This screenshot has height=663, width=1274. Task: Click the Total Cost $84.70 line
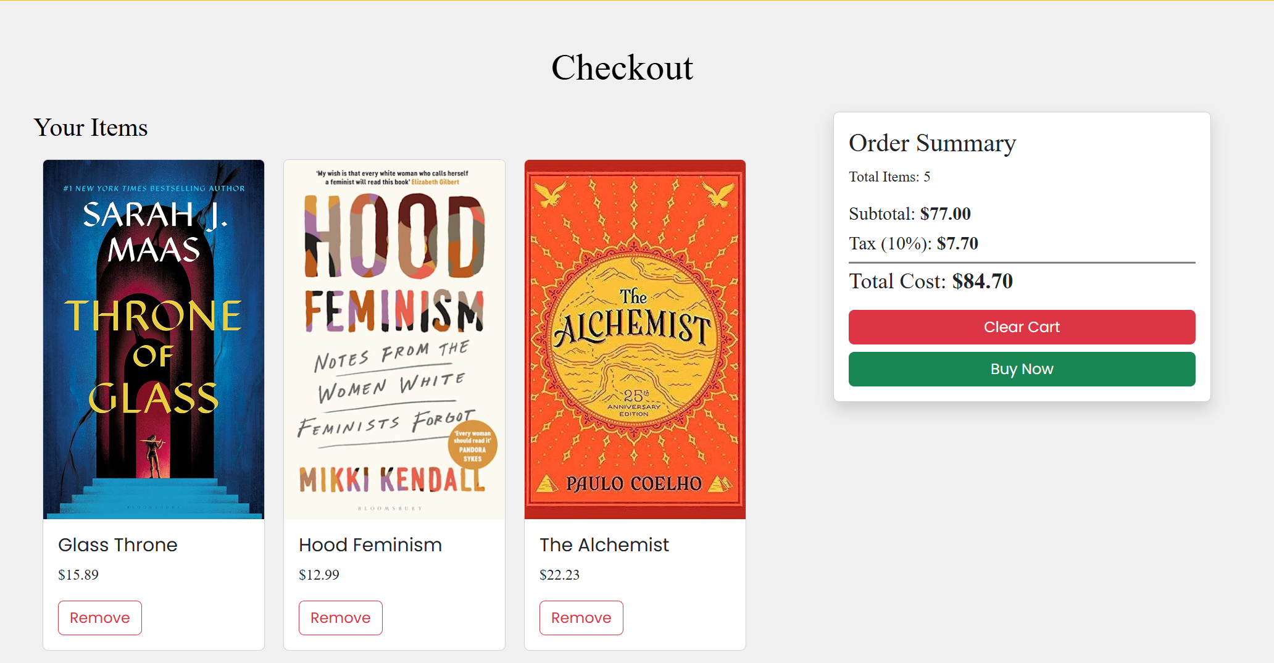click(x=931, y=281)
